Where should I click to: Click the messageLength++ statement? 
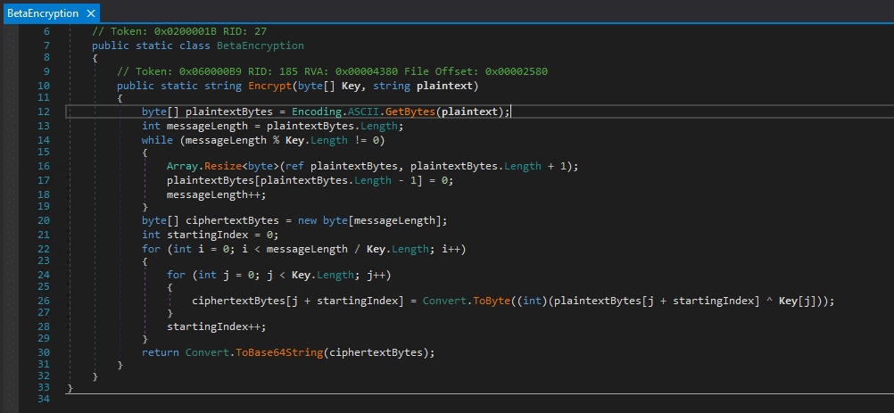pos(217,194)
